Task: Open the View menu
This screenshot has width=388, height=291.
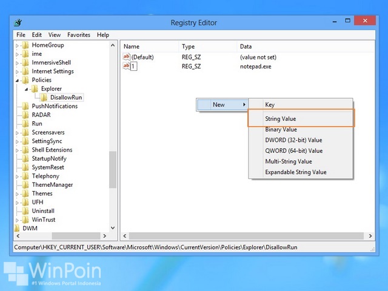Action: [54, 35]
